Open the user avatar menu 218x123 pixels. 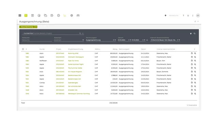pyautogui.click(x=198, y=15)
